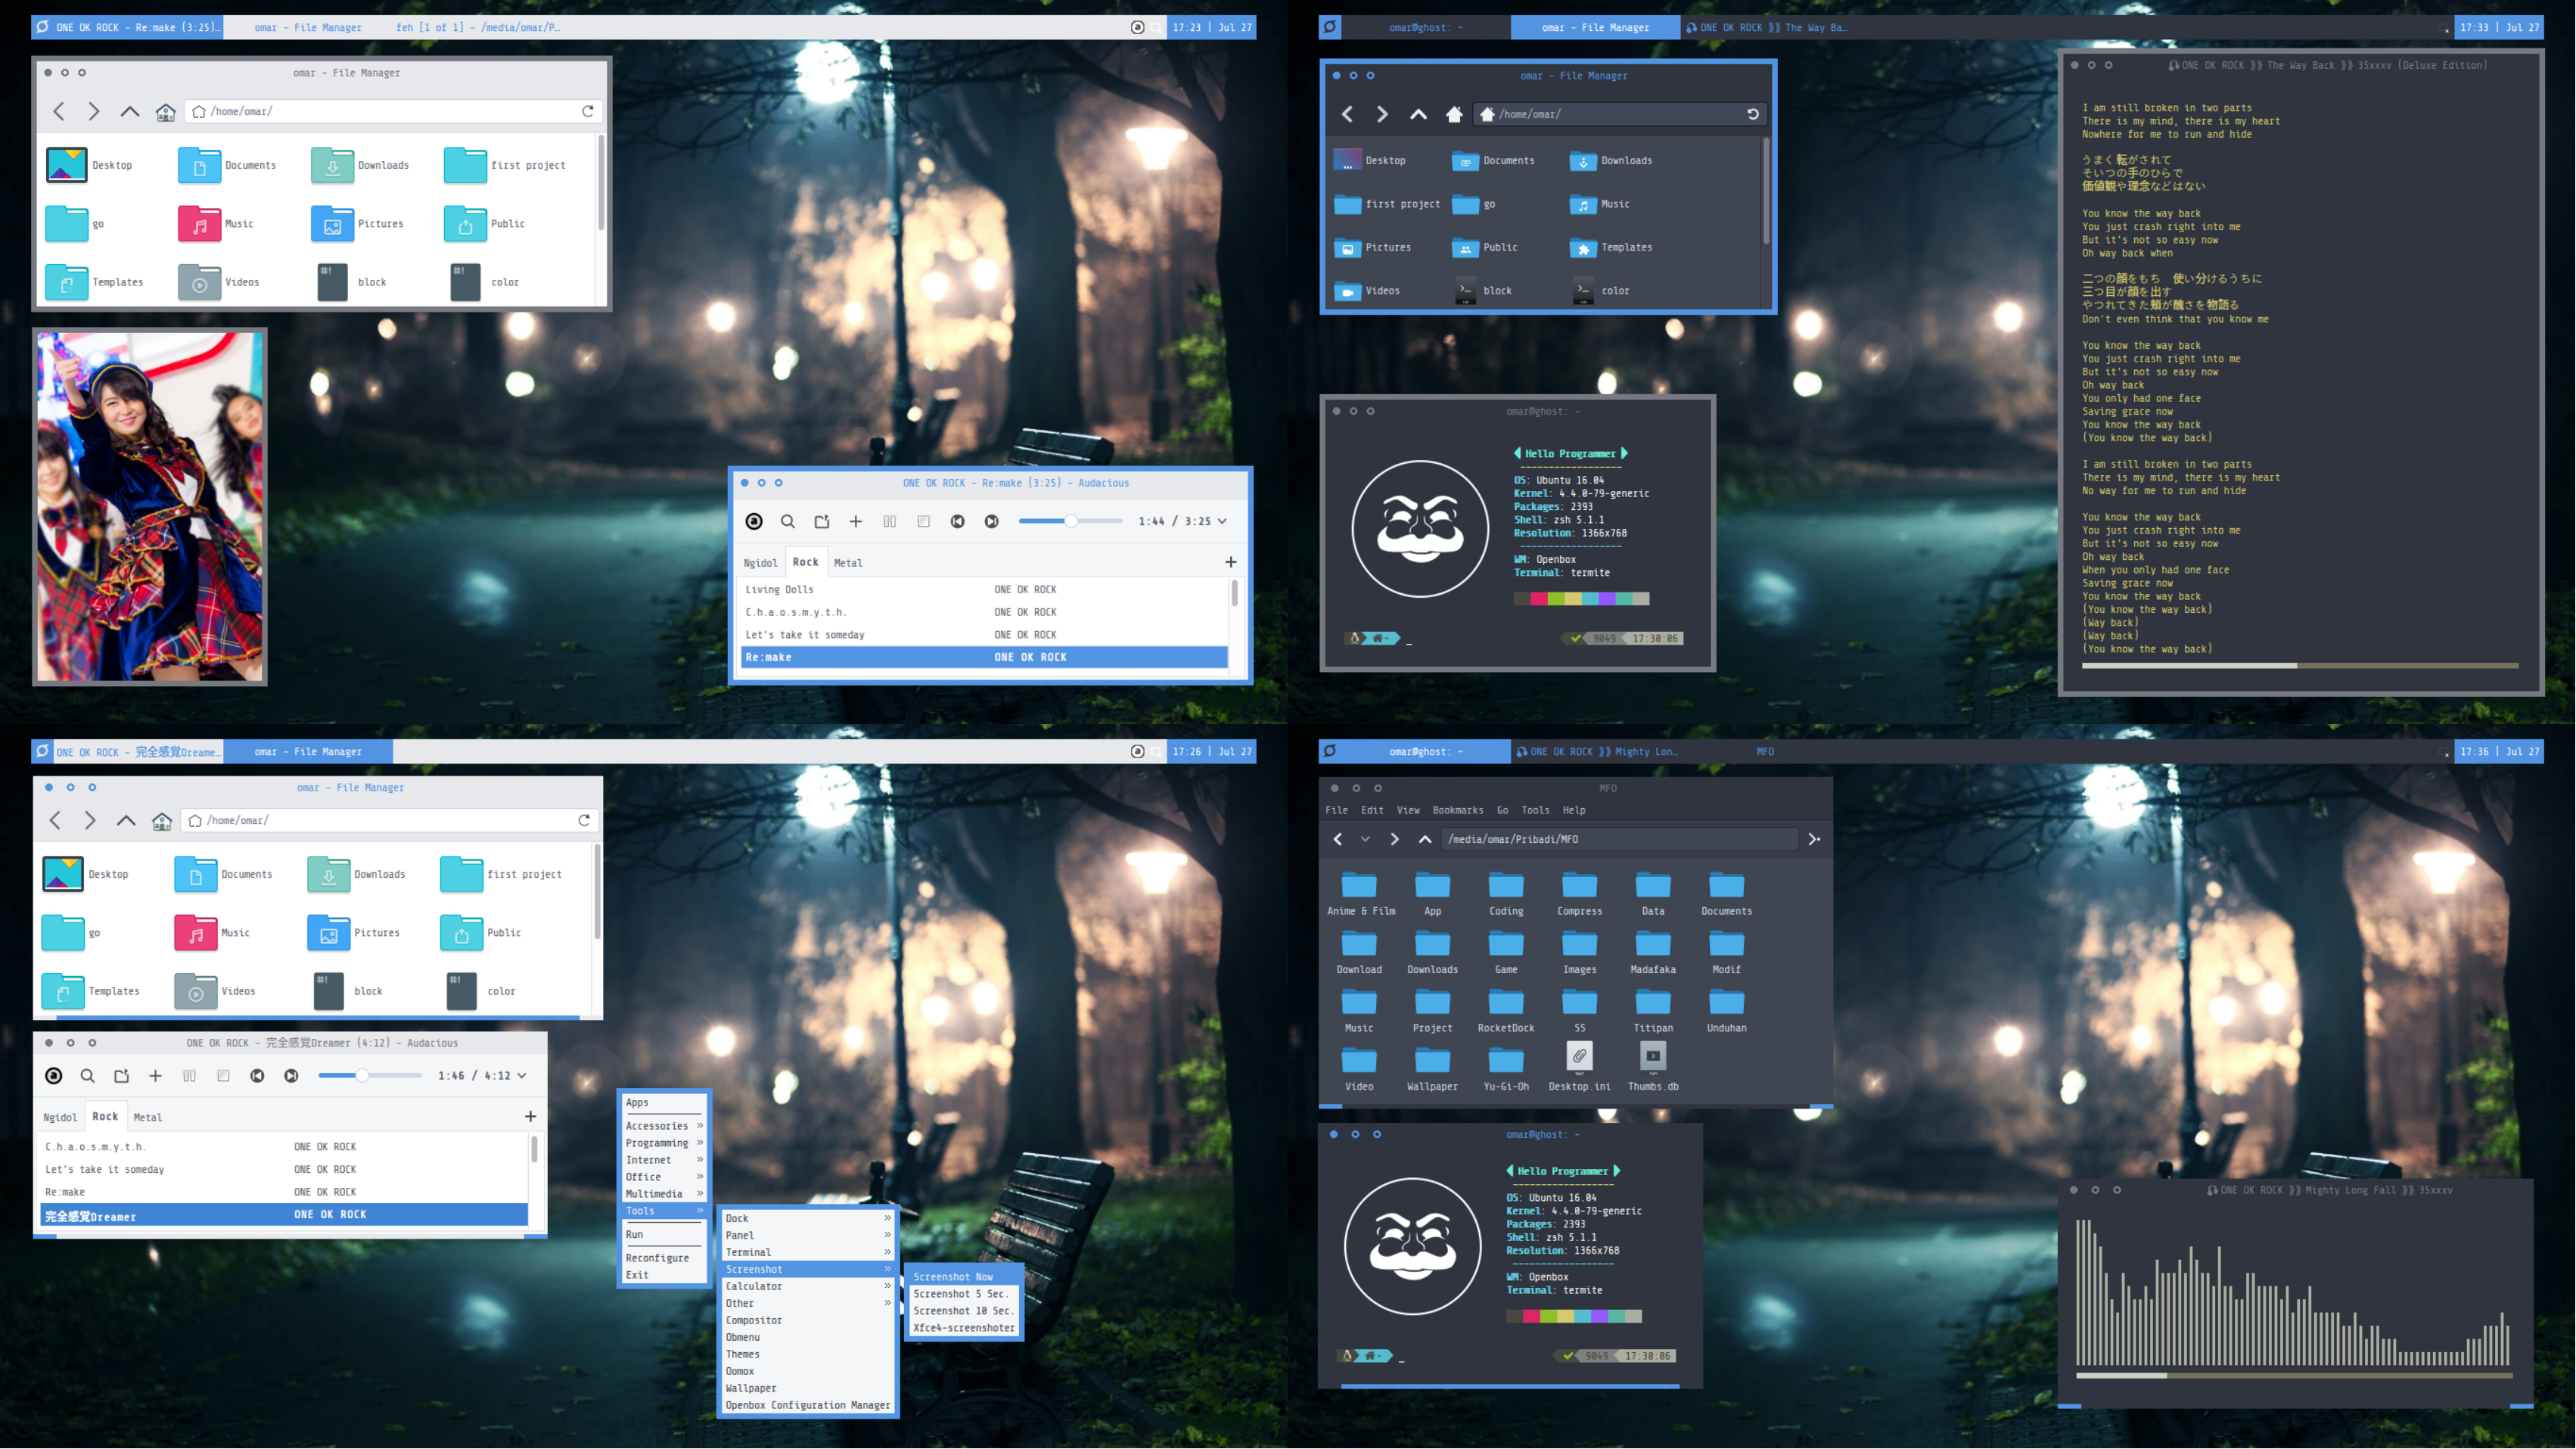Click search icon in the Dreamer Audacious window

coord(87,1076)
